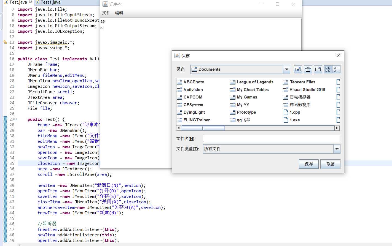The image size is (392, 246).
Task: Click the file list horizontal scrollbar thumb
Action: (203, 128)
